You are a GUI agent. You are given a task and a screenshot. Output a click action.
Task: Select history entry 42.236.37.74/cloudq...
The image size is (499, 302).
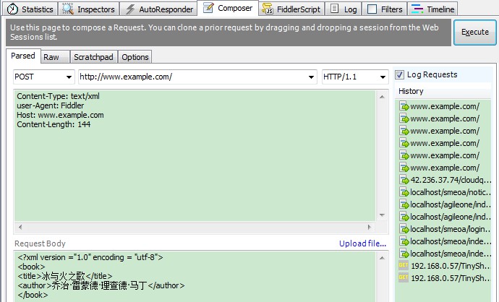click(x=445, y=180)
